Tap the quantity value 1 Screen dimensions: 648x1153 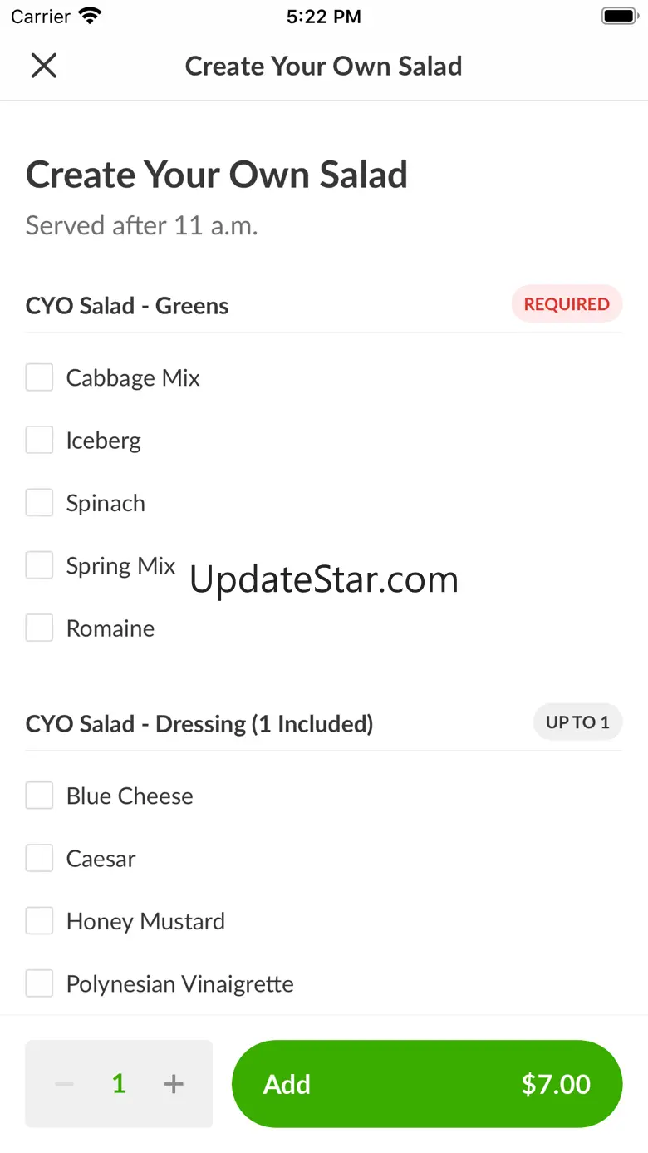click(119, 1084)
